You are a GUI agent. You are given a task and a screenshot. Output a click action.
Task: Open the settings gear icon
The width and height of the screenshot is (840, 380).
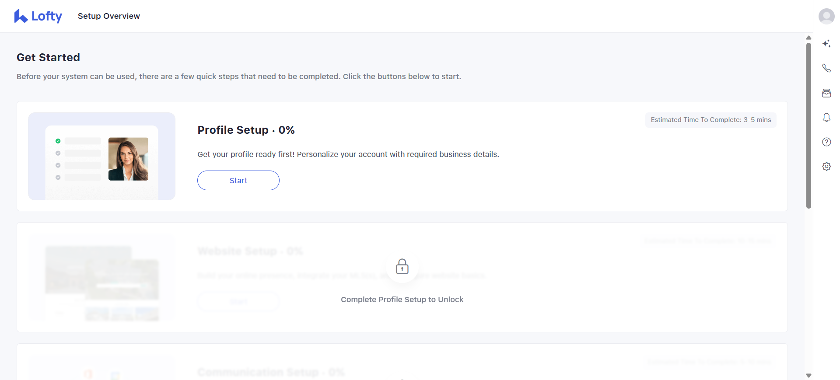coord(826,167)
